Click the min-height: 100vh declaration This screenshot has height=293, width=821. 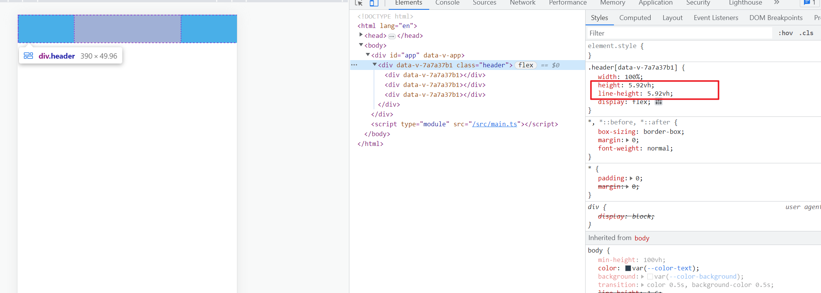click(631, 260)
